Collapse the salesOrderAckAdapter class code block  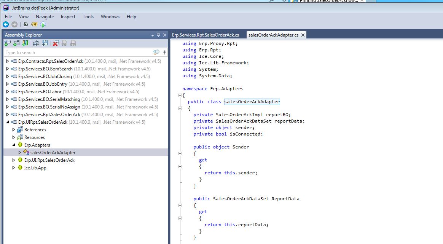(x=180, y=108)
